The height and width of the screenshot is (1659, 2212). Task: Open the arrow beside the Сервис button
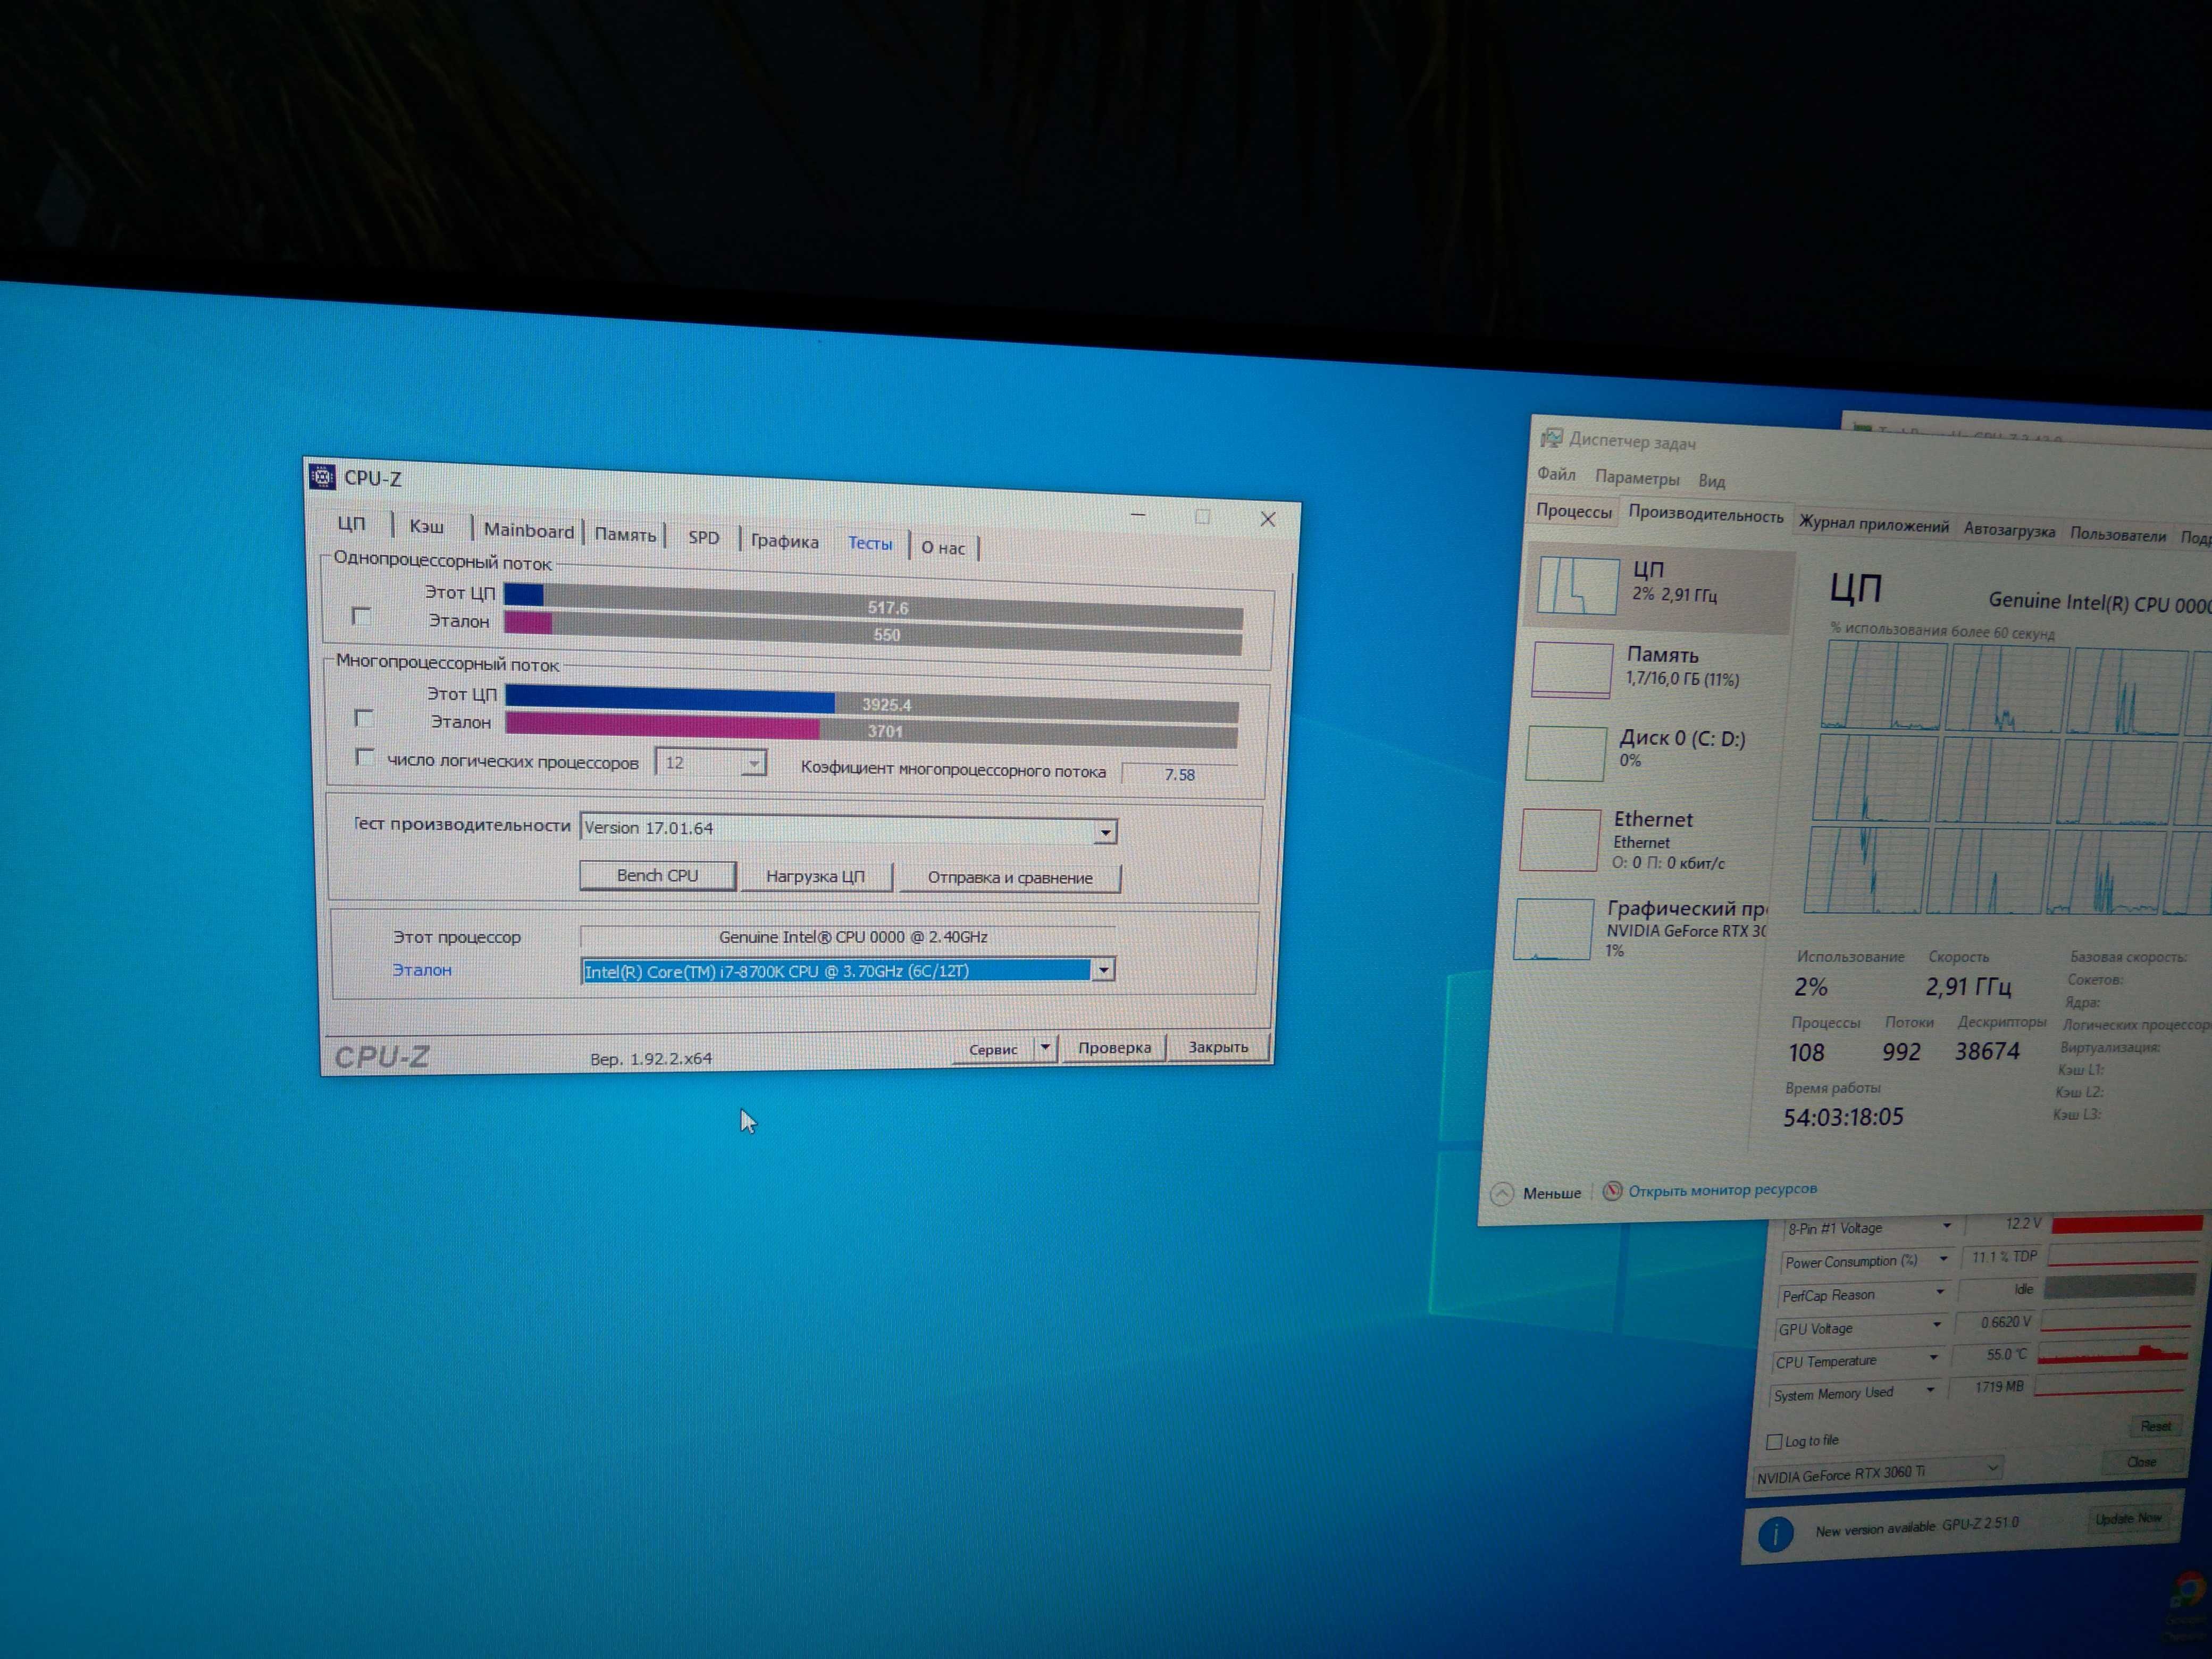tap(1044, 1047)
